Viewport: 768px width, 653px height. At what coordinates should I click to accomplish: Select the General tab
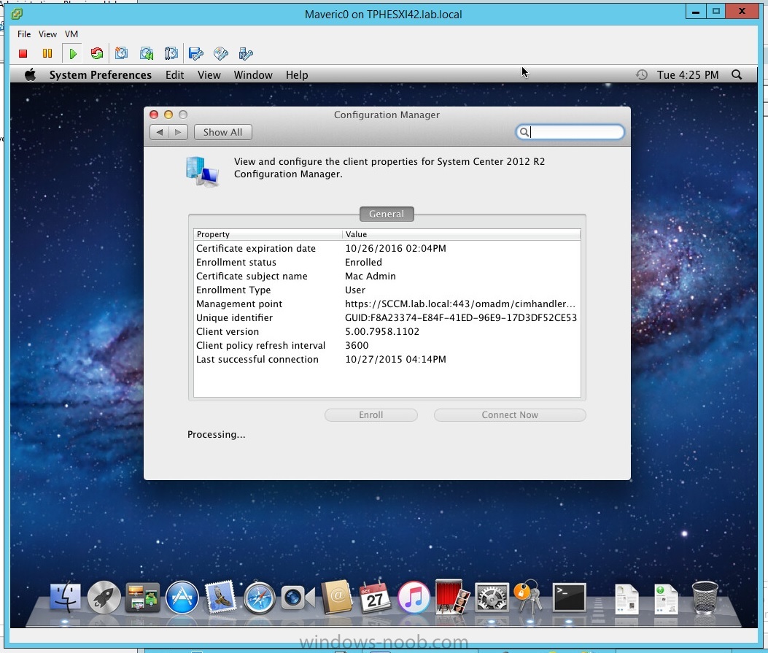(x=387, y=214)
